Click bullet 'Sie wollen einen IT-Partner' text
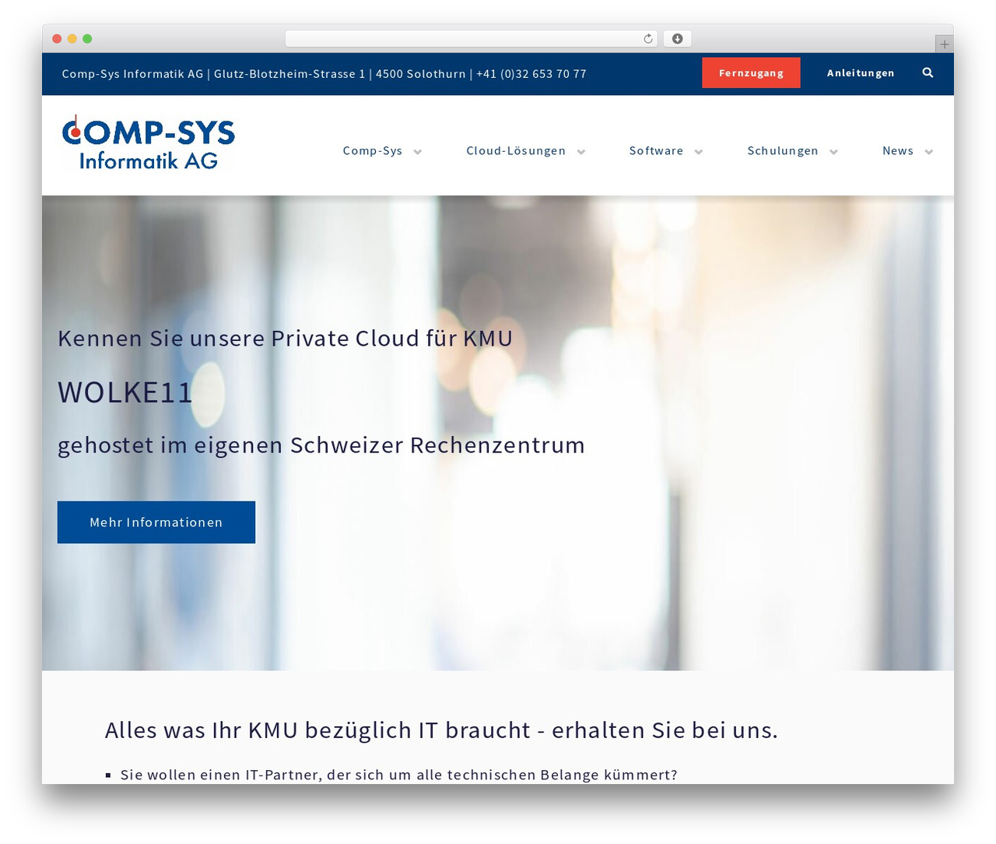This screenshot has width=996, height=844. tap(399, 775)
